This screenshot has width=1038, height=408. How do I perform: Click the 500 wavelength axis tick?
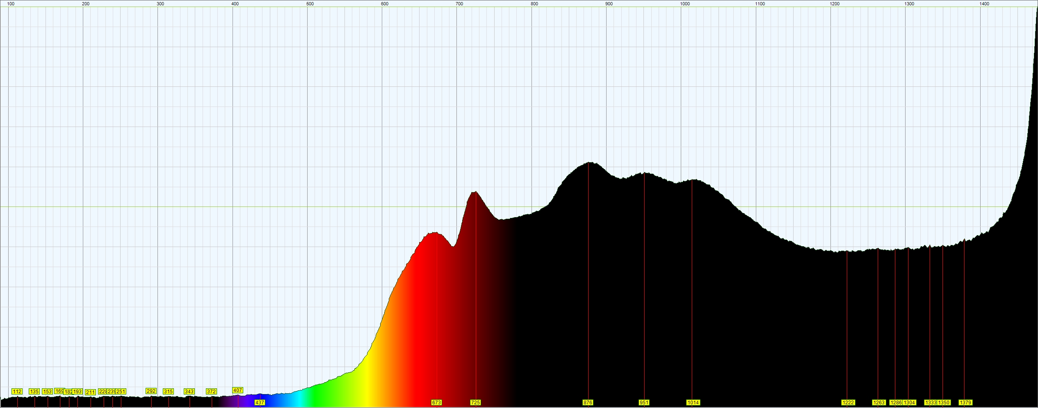[x=310, y=4]
